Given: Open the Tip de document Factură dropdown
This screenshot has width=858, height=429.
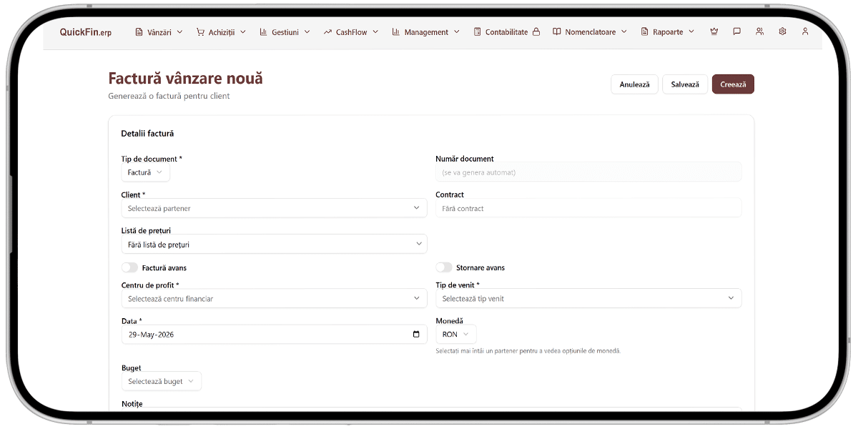Looking at the screenshot, I should 146,172.
